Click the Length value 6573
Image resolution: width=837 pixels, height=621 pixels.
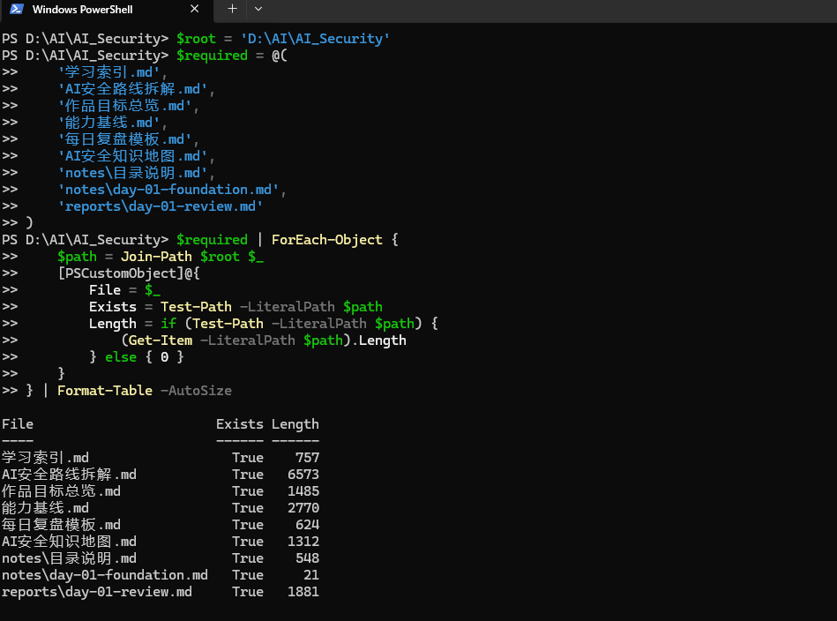pos(303,475)
